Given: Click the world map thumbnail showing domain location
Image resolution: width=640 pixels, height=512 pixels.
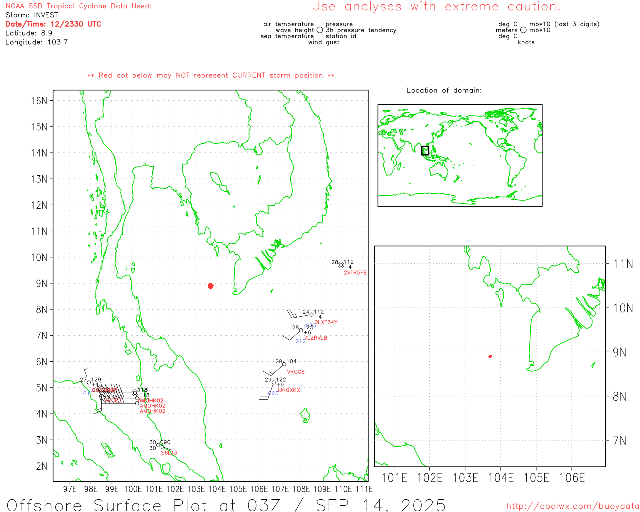Looking at the screenshot, I should 460,155.
